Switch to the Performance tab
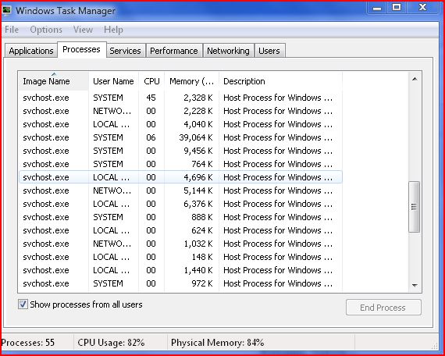Screen dimensions: 445x356 (x=174, y=51)
